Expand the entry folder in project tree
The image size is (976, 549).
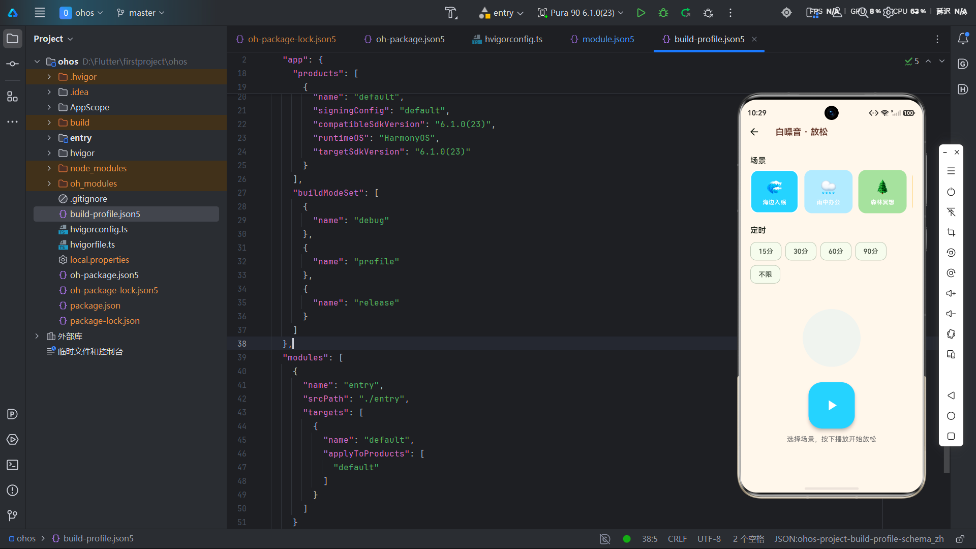coord(49,138)
